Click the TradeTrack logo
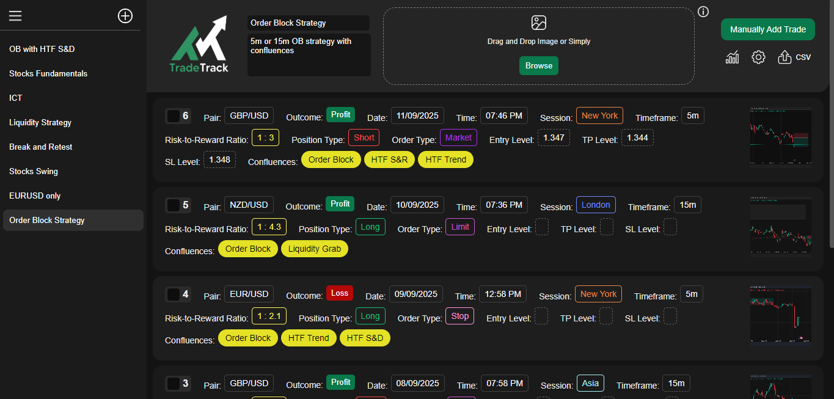 click(x=199, y=43)
